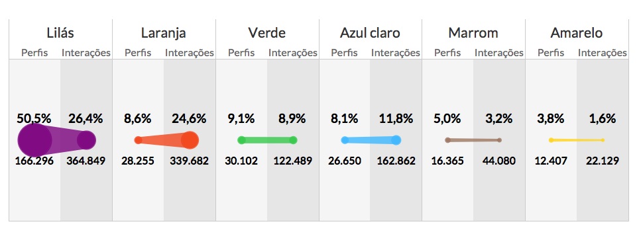
Task: Click the green Verde Perfis dot
Action: click(242, 140)
